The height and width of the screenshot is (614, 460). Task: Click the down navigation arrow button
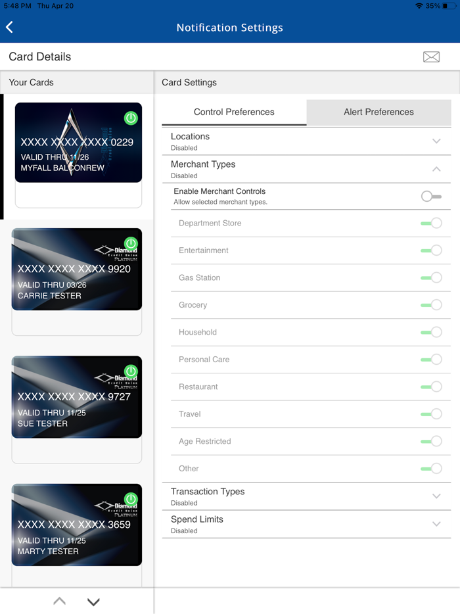point(93,601)
